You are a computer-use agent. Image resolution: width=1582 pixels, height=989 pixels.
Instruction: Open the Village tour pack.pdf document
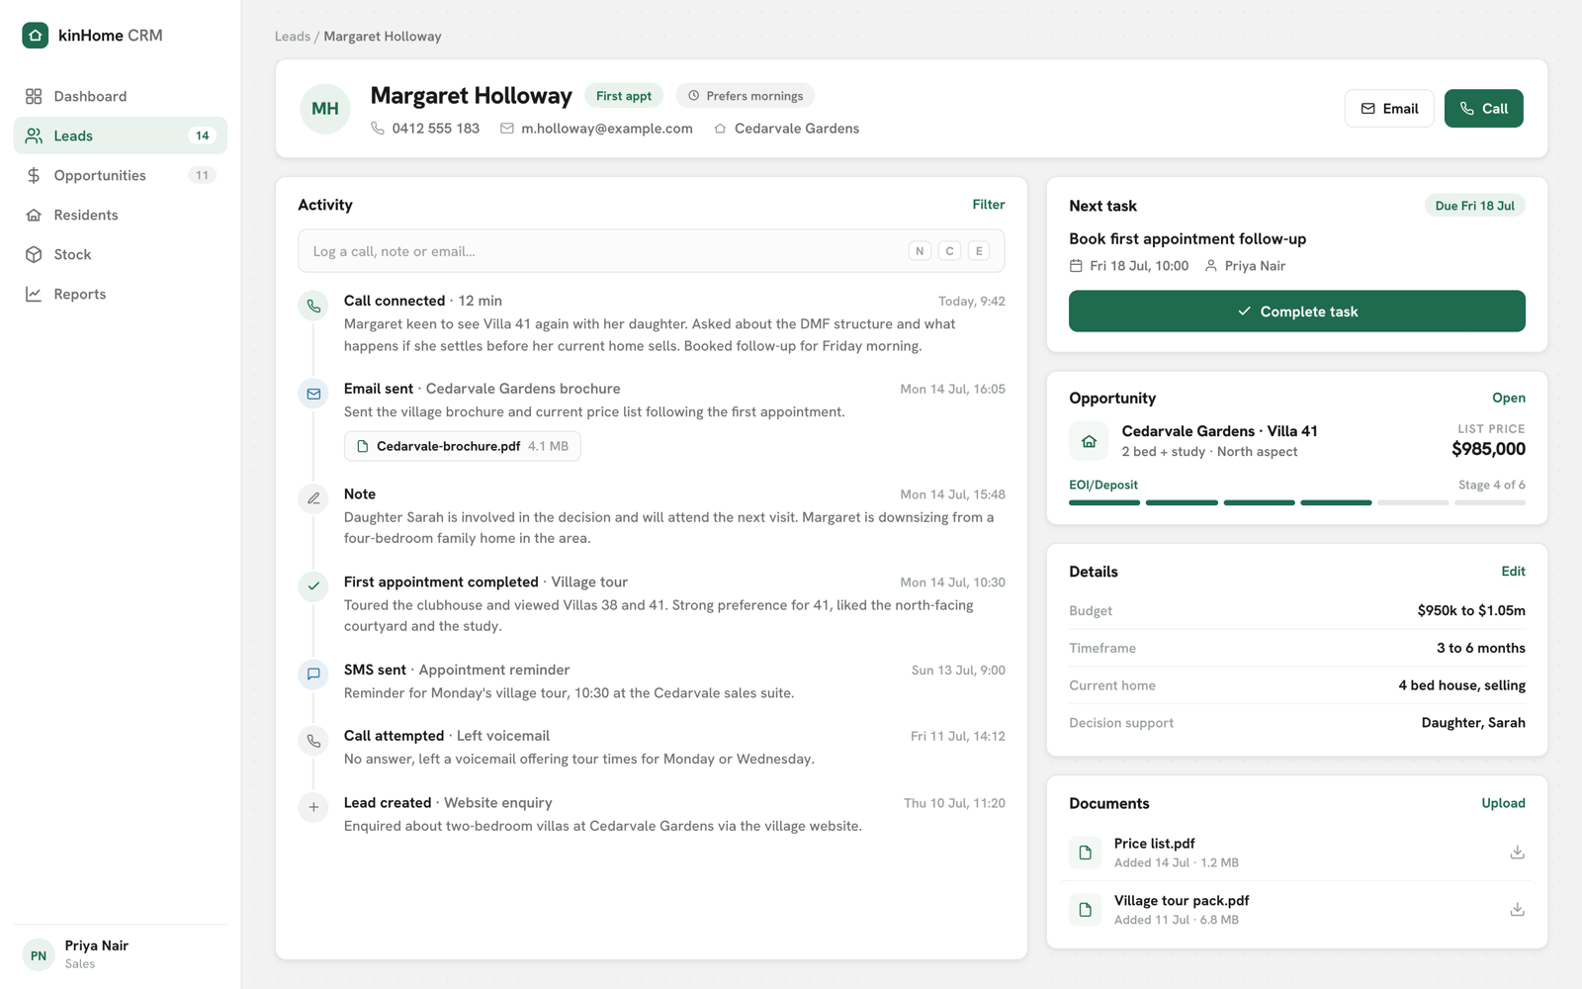[1296, 910]
